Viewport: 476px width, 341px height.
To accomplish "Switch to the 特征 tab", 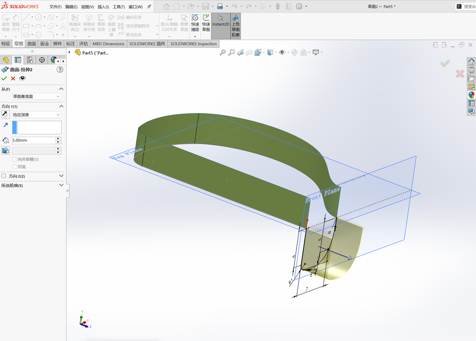I will point(6,44).
